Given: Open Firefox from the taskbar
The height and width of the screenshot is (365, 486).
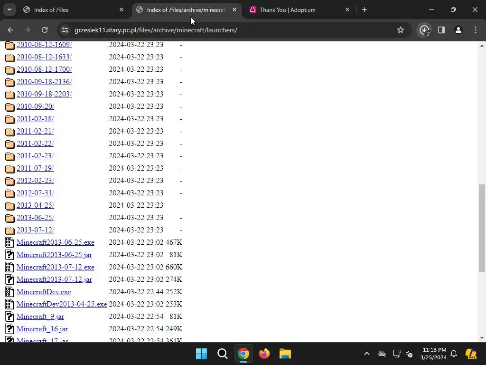Looking at the screenshot, I should tap(264, 354).
